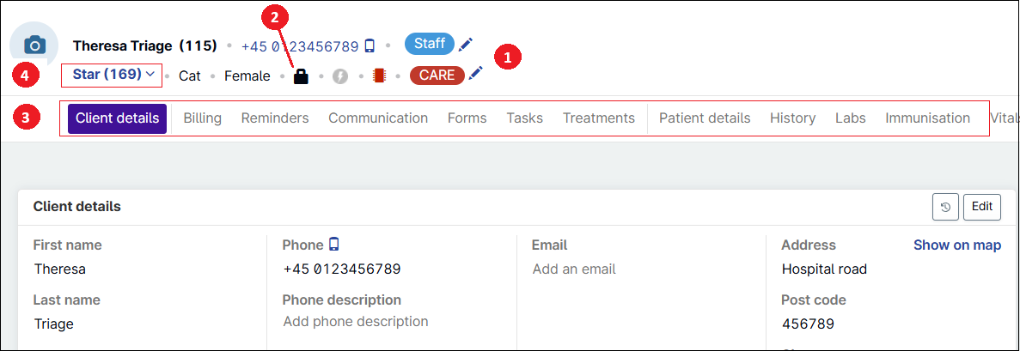The width and height of the screenshot is (1020, 351).
Task: Click the Add an email field
Action: point(574,269)
